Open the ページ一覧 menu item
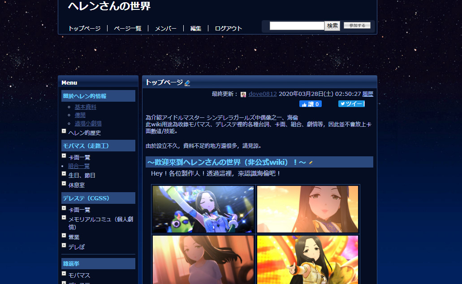The image size is (462, 284). coord(128,28)
